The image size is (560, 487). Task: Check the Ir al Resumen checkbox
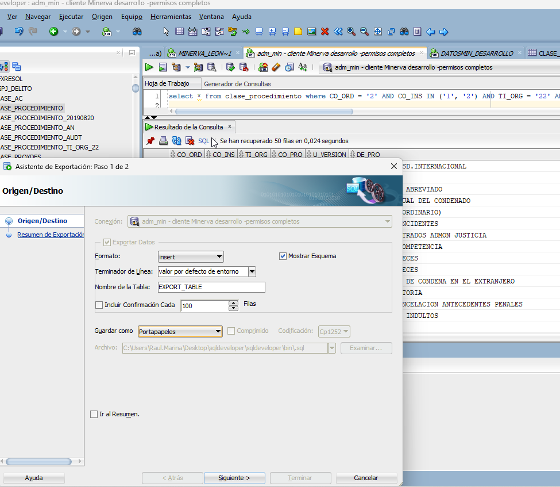(94, 414)
